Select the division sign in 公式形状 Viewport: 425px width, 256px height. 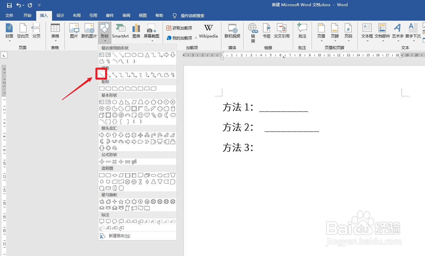[x=121, y=162]
